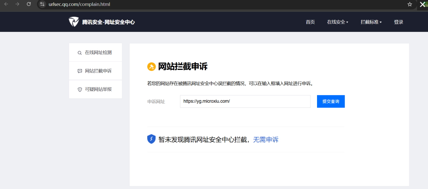Click the blue shield icon in result
428x189 pixels.
pyautogui.click(x=151, y=139)
